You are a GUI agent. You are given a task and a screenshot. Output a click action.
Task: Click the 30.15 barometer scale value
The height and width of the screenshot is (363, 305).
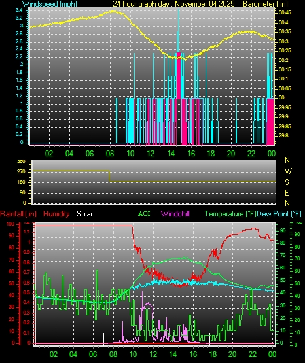click(x=285, y=70)
